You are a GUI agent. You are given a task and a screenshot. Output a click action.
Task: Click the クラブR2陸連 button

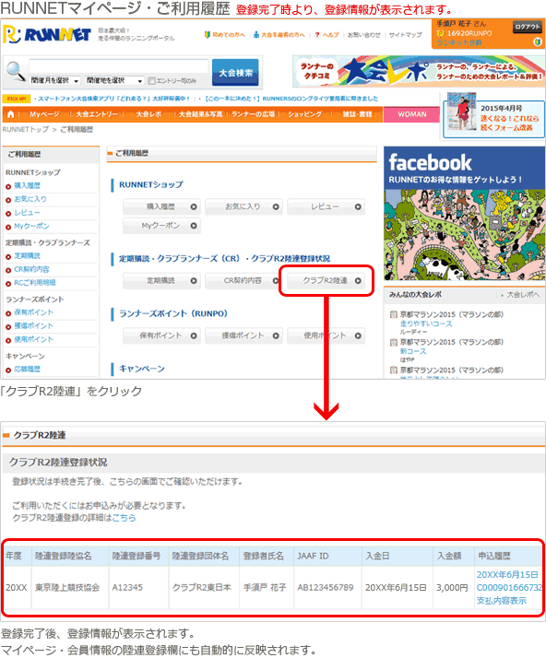coord(326,281)
